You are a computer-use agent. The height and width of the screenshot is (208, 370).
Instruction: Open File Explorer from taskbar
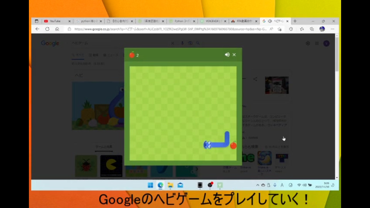[x=170, y=185]
